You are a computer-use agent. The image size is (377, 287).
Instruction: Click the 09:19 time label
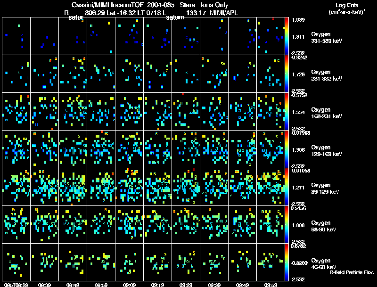coord(157,285)
